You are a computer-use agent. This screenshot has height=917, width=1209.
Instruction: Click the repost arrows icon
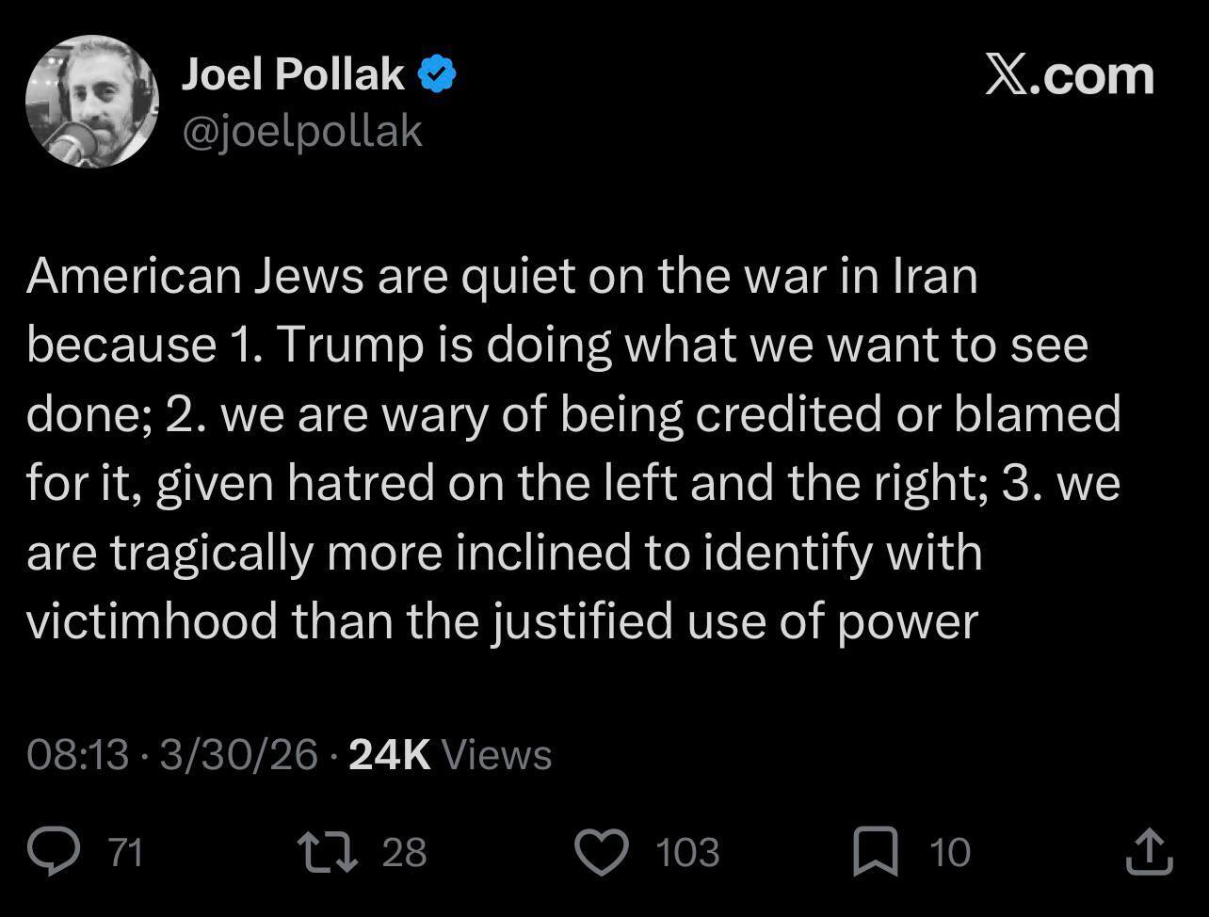(328, 851)
